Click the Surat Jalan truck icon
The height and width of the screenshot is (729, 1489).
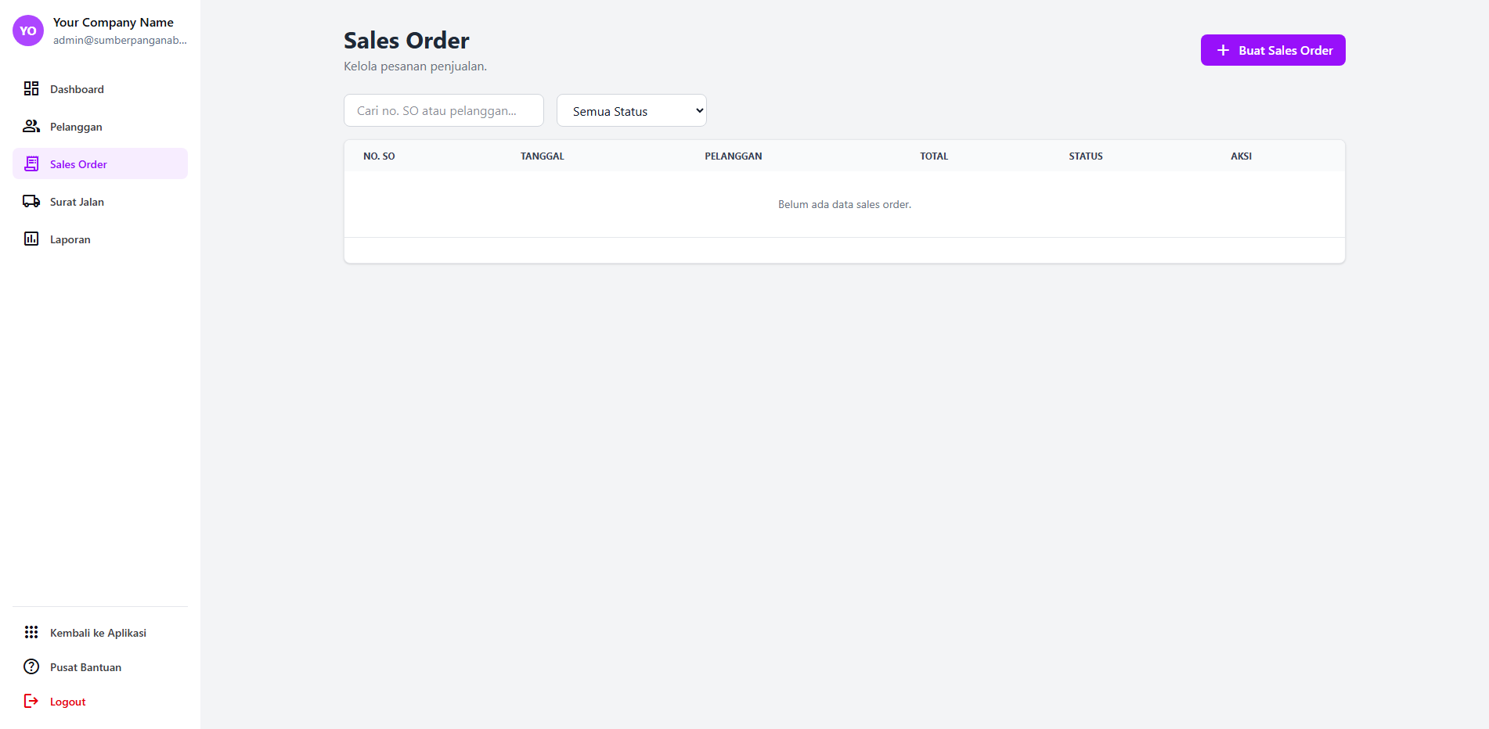[x=31, y=200]
